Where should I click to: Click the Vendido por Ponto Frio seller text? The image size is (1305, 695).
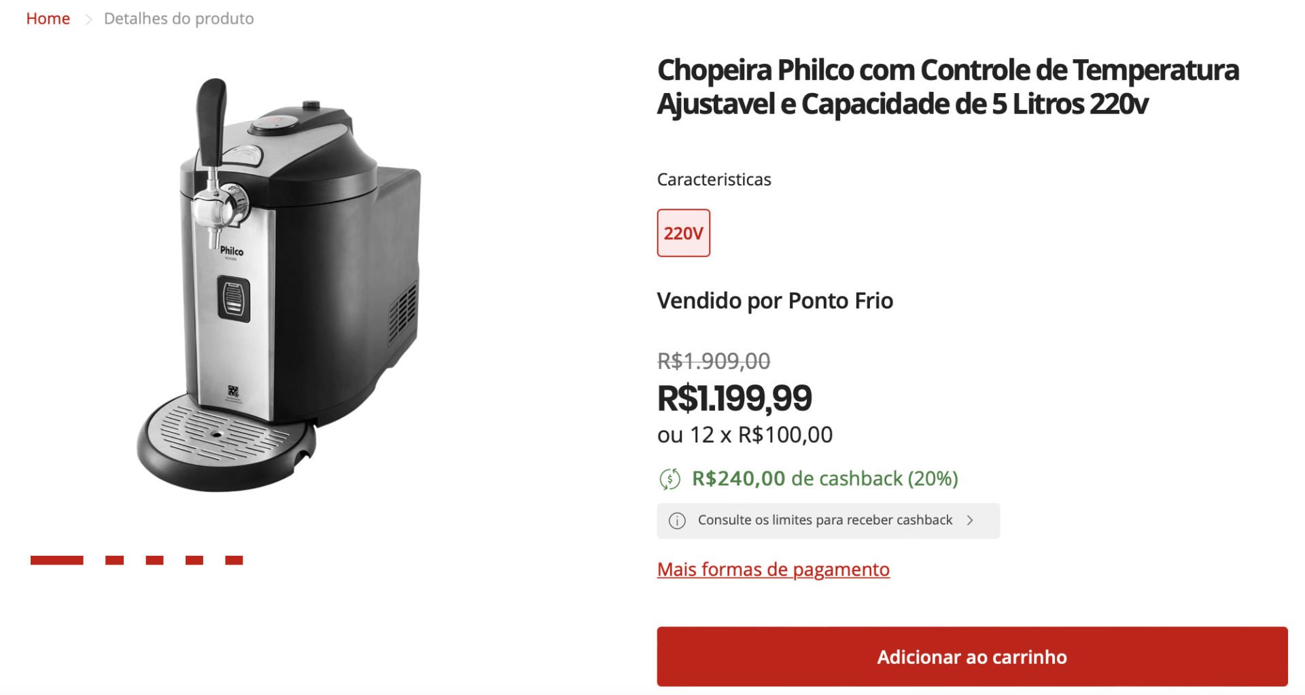[775, 300]
